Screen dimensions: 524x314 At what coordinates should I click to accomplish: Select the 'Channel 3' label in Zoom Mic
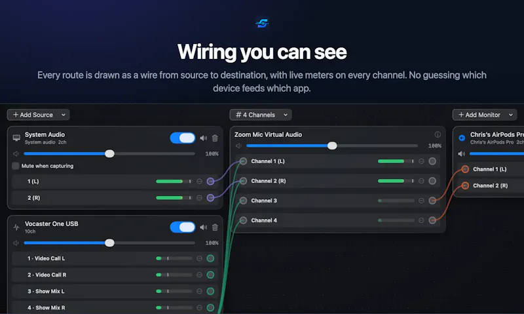point(264,201)
